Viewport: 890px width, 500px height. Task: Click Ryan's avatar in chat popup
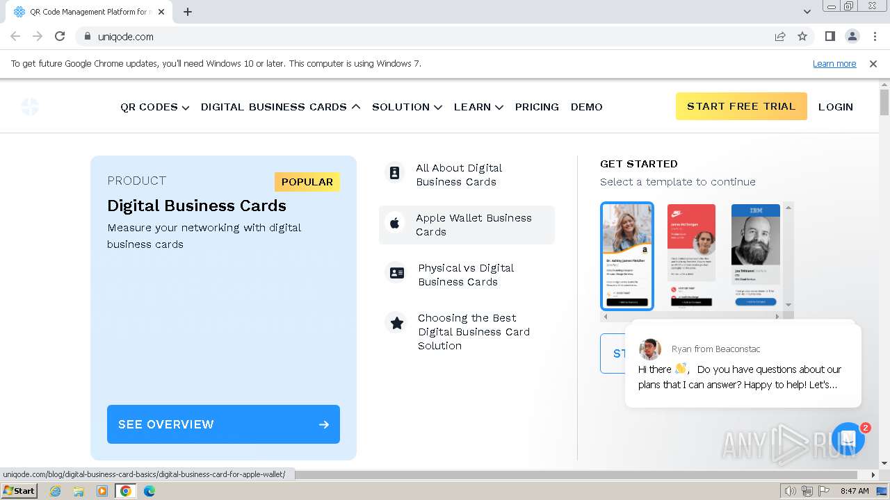pos(650,349)
